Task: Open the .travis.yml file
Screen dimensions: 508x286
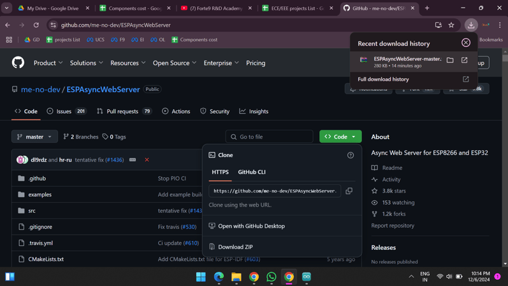Action: (41, 243)
